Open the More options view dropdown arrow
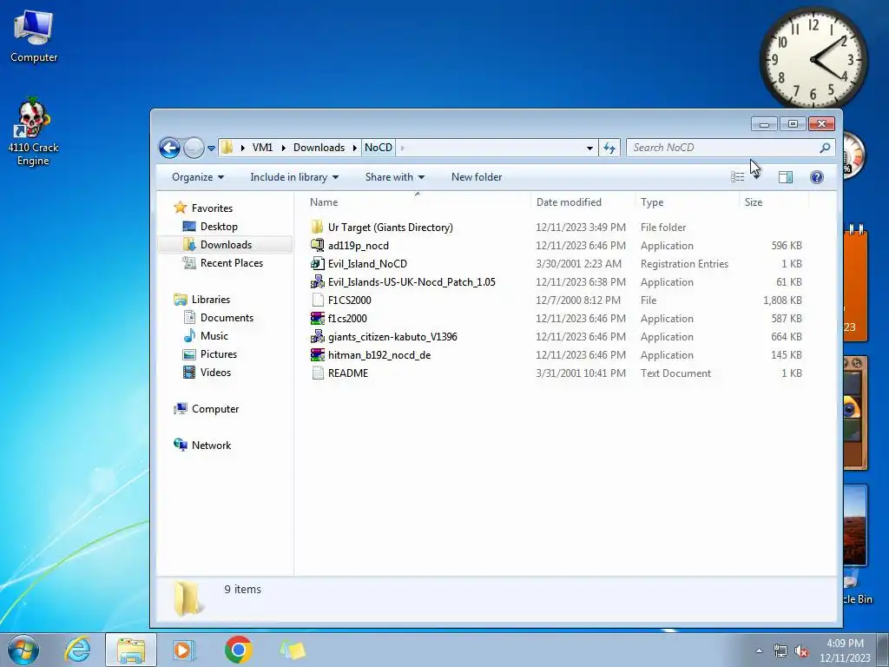The height and width of the screenshot is (667, 889). click(756, 177)
